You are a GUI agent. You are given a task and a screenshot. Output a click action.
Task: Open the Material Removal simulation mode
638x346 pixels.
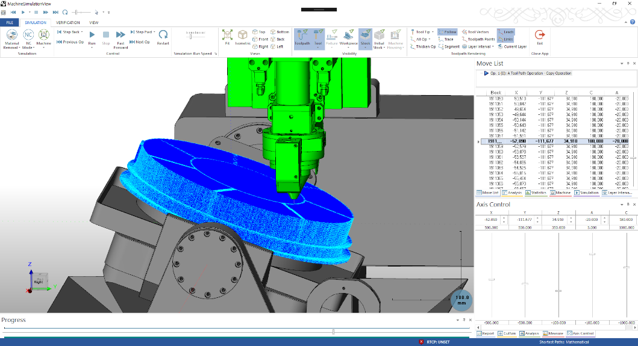point(12,37)
